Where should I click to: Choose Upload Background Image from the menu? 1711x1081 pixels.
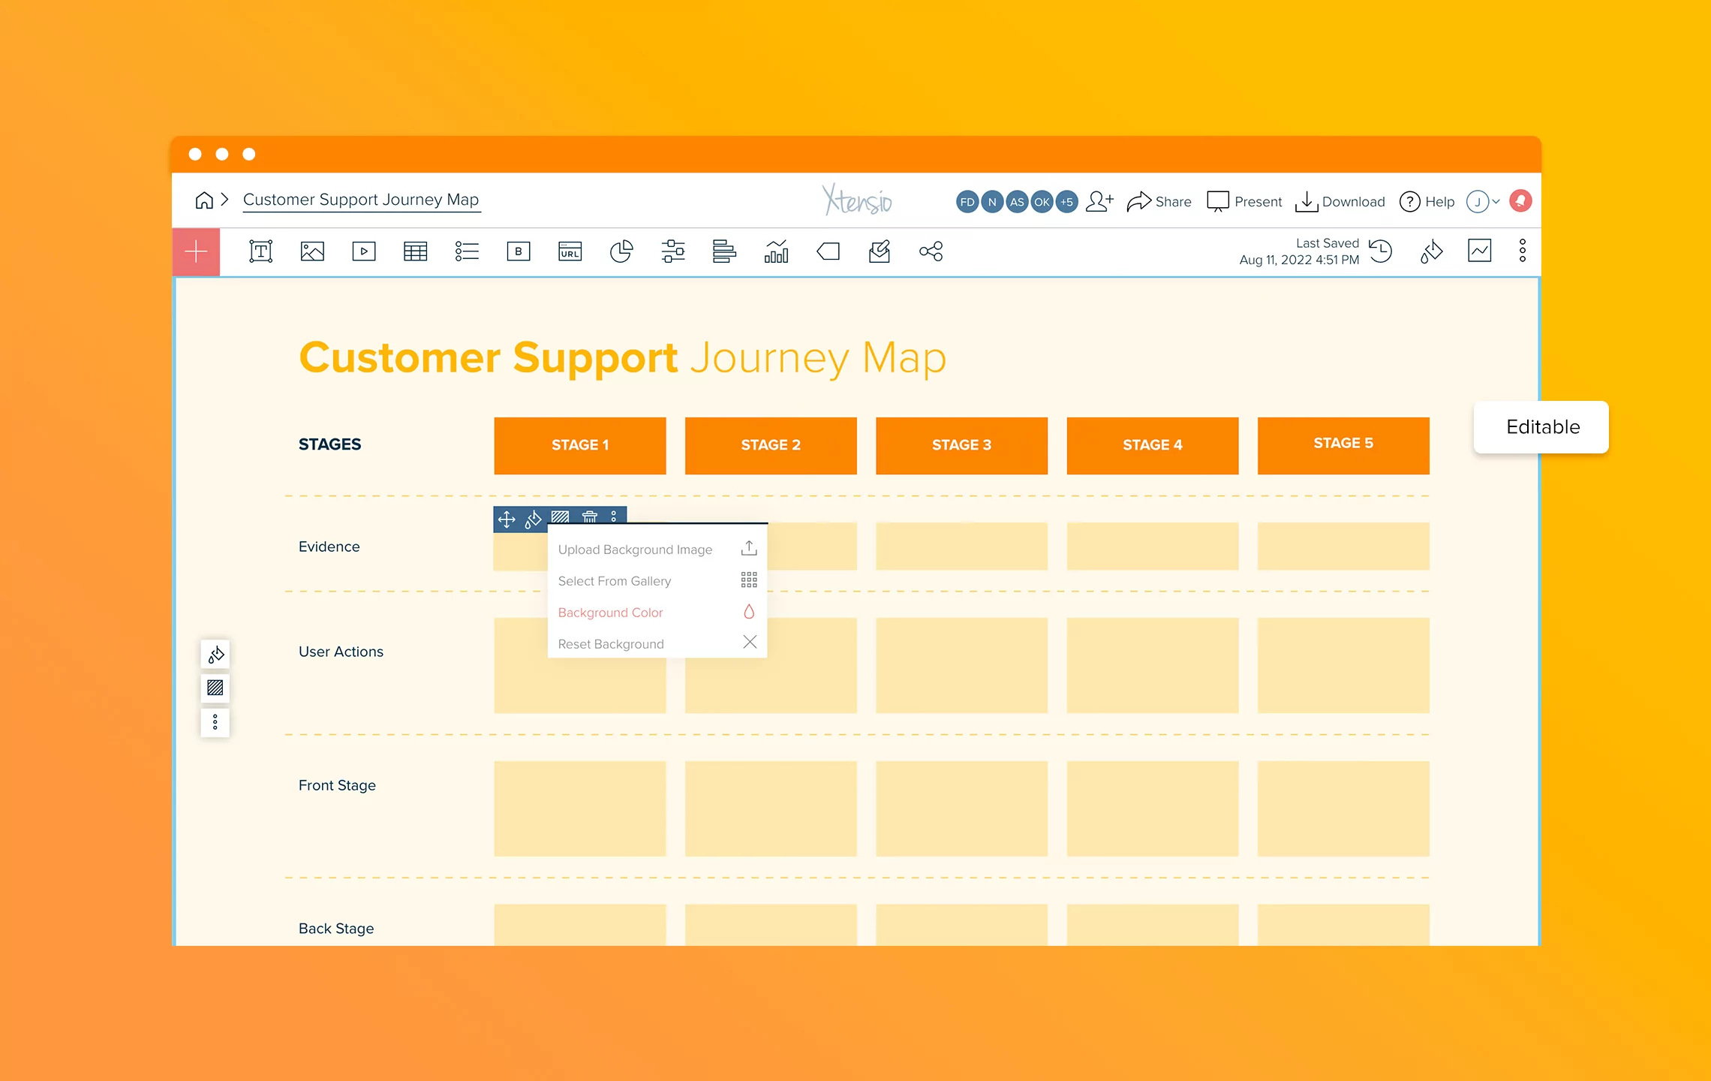click(635, 549)
